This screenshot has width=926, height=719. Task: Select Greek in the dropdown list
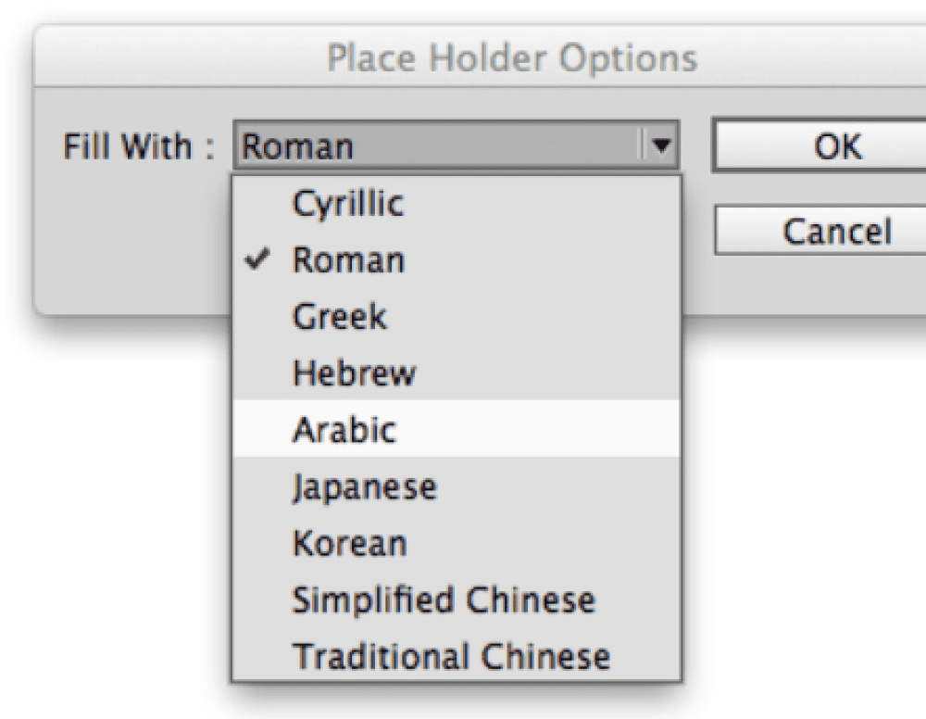(x=456, y=317)
